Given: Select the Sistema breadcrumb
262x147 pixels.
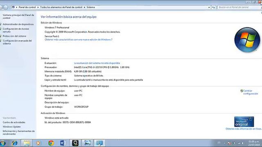Looking at the screenshot, I should click(90, 7).
